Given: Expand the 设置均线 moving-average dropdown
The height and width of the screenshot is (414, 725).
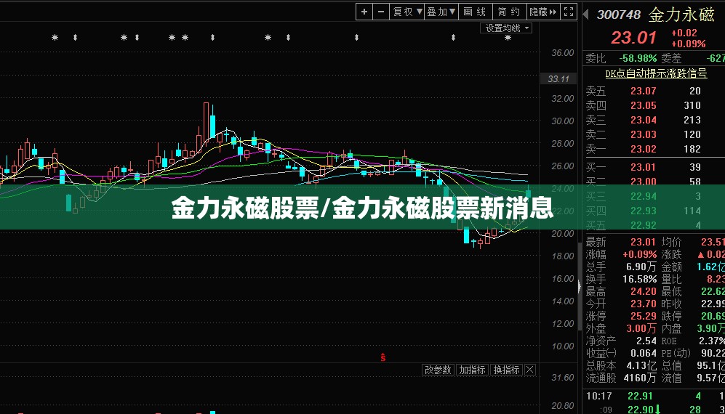Looking at the screenshot, I should pyautogui.click(x=506, y=28).
